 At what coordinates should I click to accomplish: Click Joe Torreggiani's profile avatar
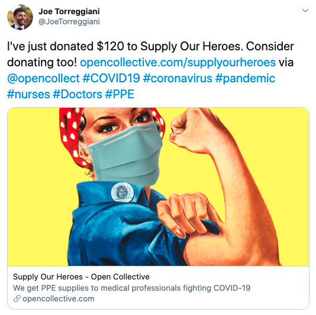click(20, 17)
